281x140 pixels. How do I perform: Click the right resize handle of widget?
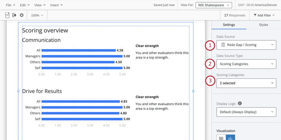point(193,91)
